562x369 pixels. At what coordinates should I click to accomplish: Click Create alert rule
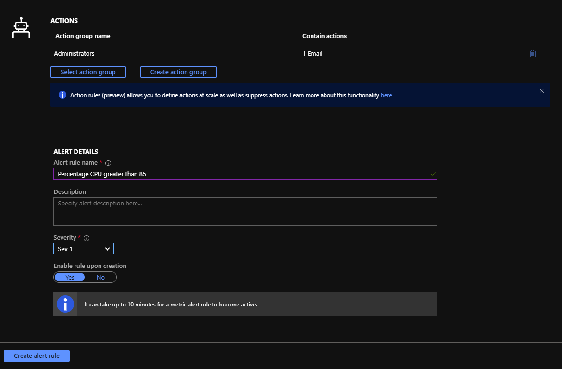[x=37, y=356]
